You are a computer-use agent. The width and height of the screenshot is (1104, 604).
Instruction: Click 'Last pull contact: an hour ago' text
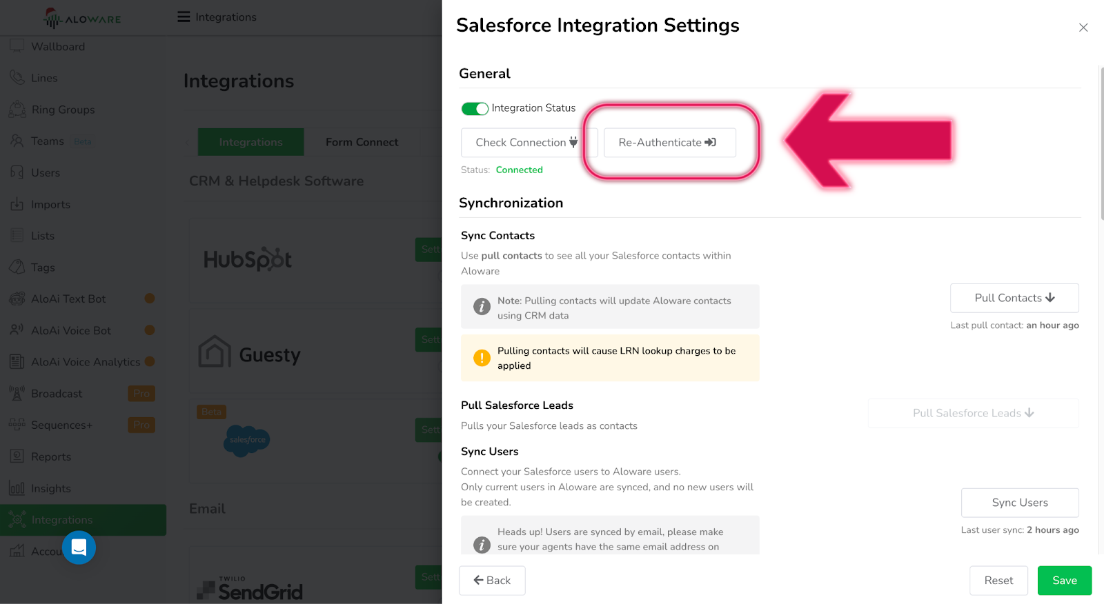tap(1015, 325)
